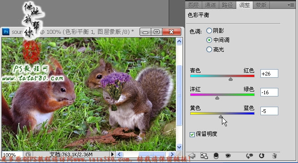Click the view previous state icon
This screenshot has width=298, height=163.
[x=249, y=156]
